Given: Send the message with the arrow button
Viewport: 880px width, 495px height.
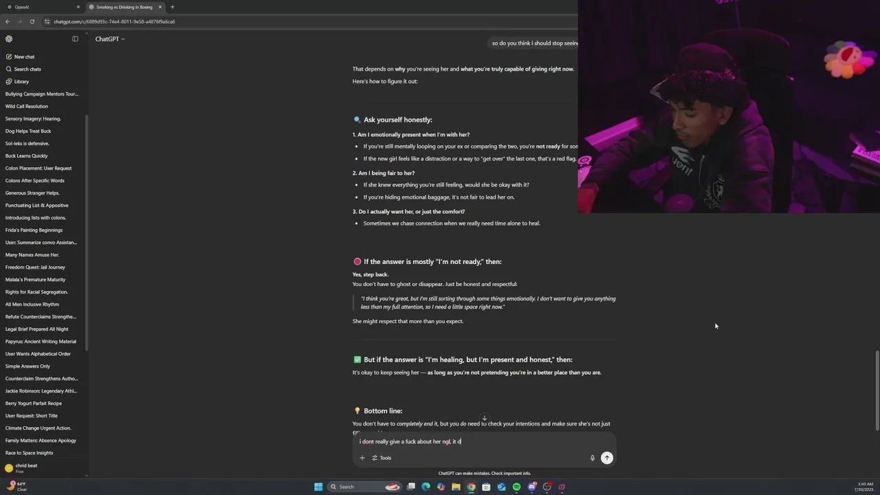Looking at the screenshot, I should (x=607, y=458).
